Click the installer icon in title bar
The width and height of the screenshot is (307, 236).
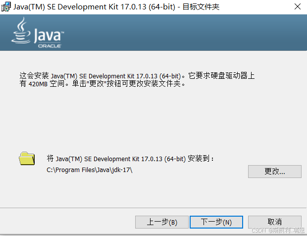point(5,6)
